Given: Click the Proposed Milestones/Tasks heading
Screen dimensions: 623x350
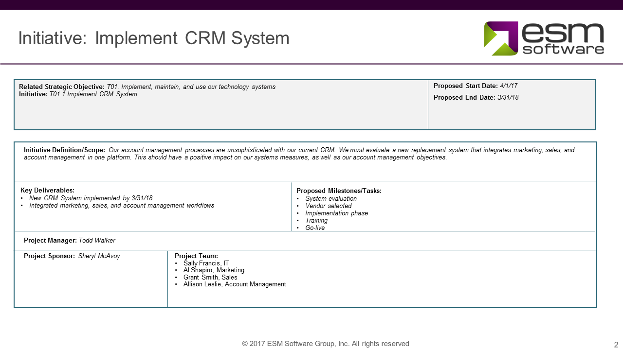Looking at the screenshot, I should point(337,191).
